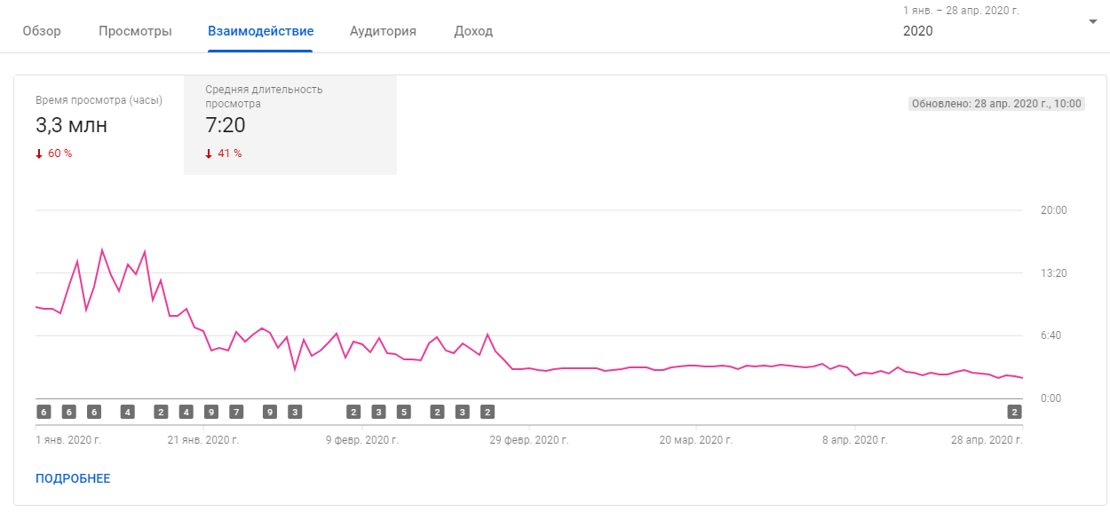Open the Доход tab
This screenshot has width=1110, height=512.
(x=473, y=31)
